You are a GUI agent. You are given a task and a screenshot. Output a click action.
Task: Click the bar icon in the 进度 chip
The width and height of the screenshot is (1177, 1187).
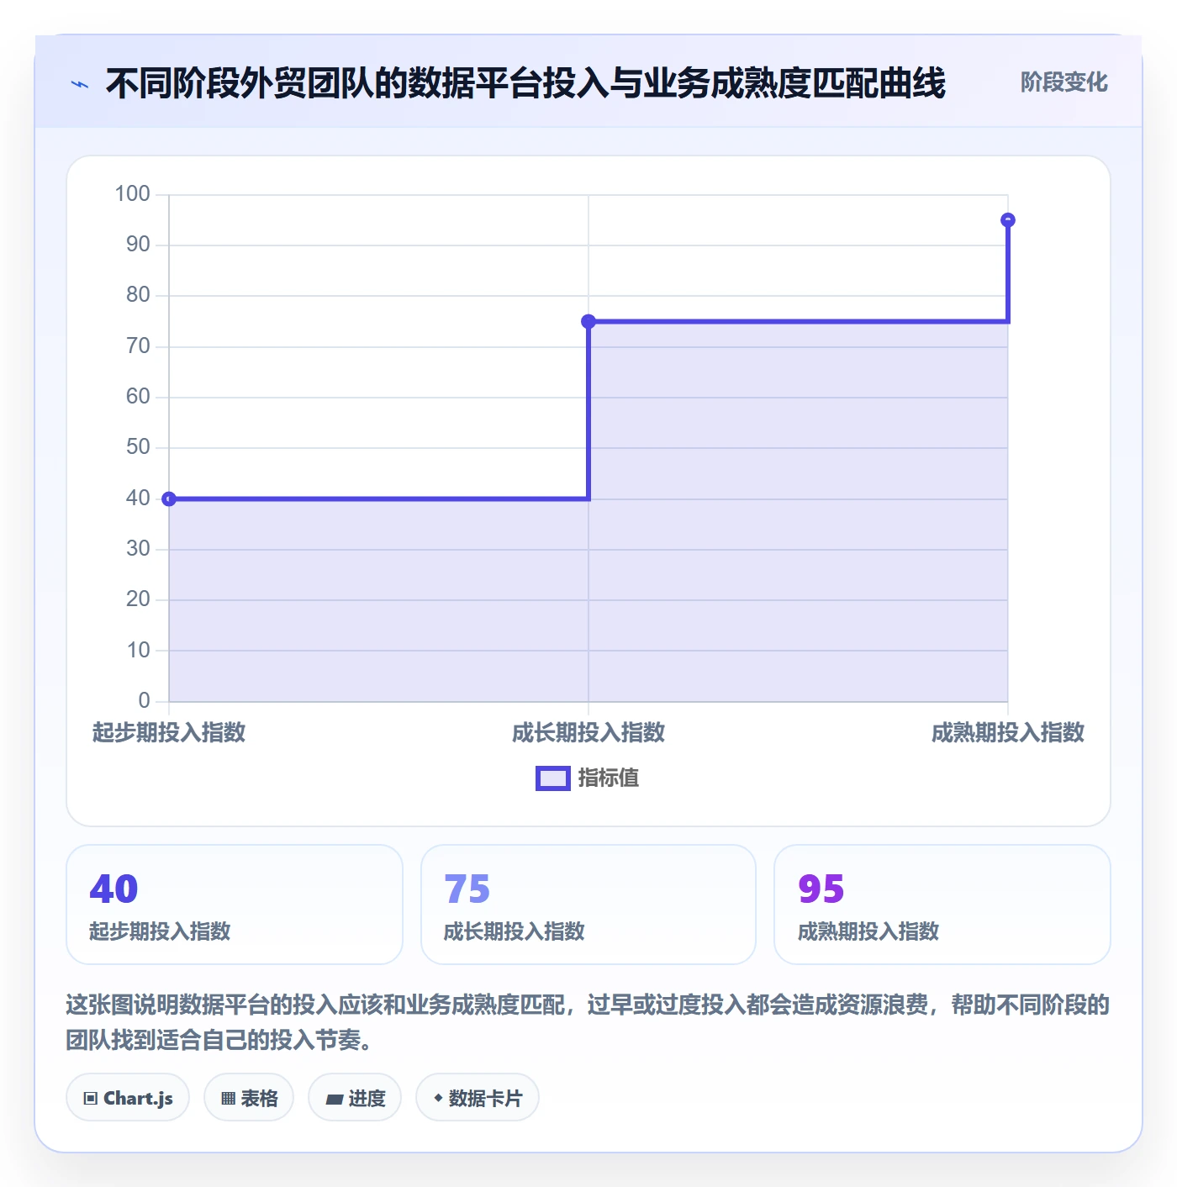(x=335, y=1099)
